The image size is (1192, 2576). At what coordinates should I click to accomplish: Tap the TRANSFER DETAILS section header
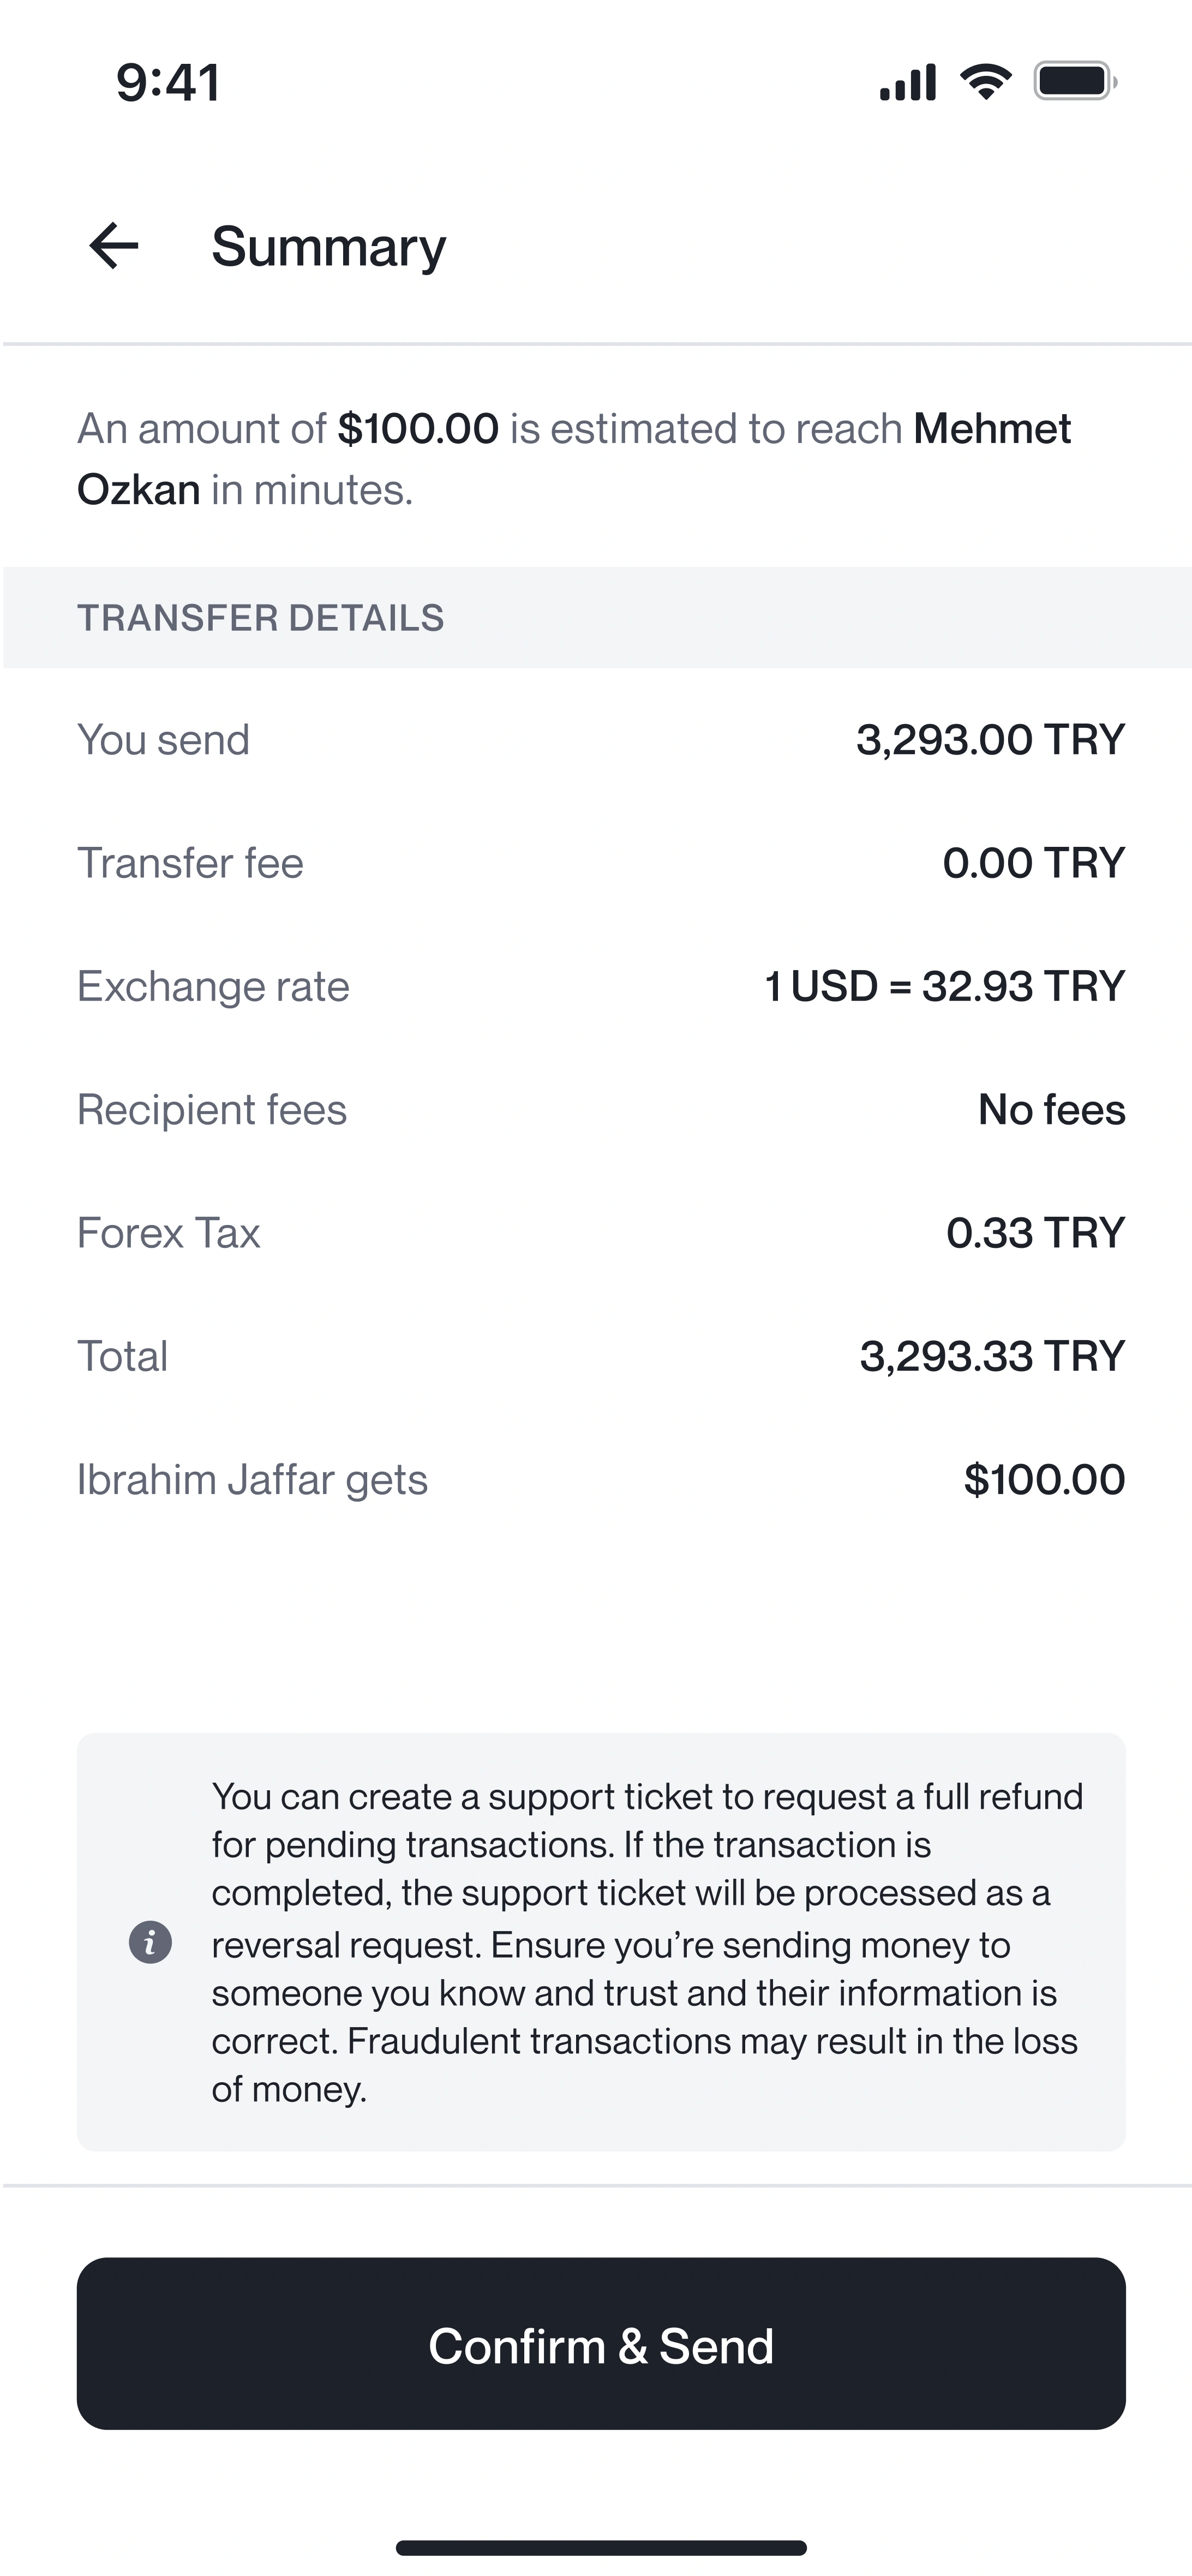coord(260,618)
